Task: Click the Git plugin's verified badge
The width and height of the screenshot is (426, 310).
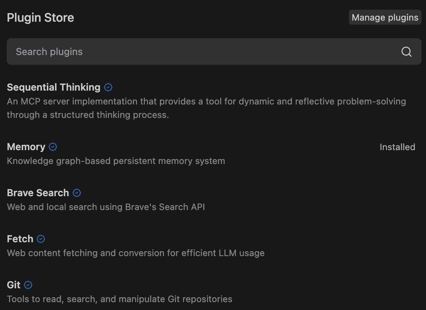Action: (x=28, y=285)
